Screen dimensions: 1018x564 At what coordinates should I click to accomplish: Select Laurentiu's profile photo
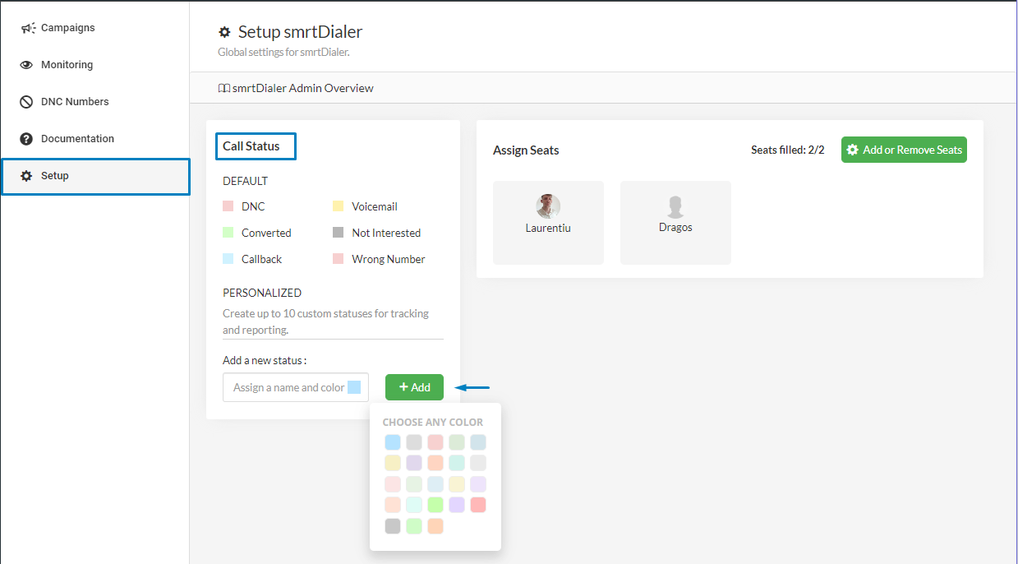548,206
